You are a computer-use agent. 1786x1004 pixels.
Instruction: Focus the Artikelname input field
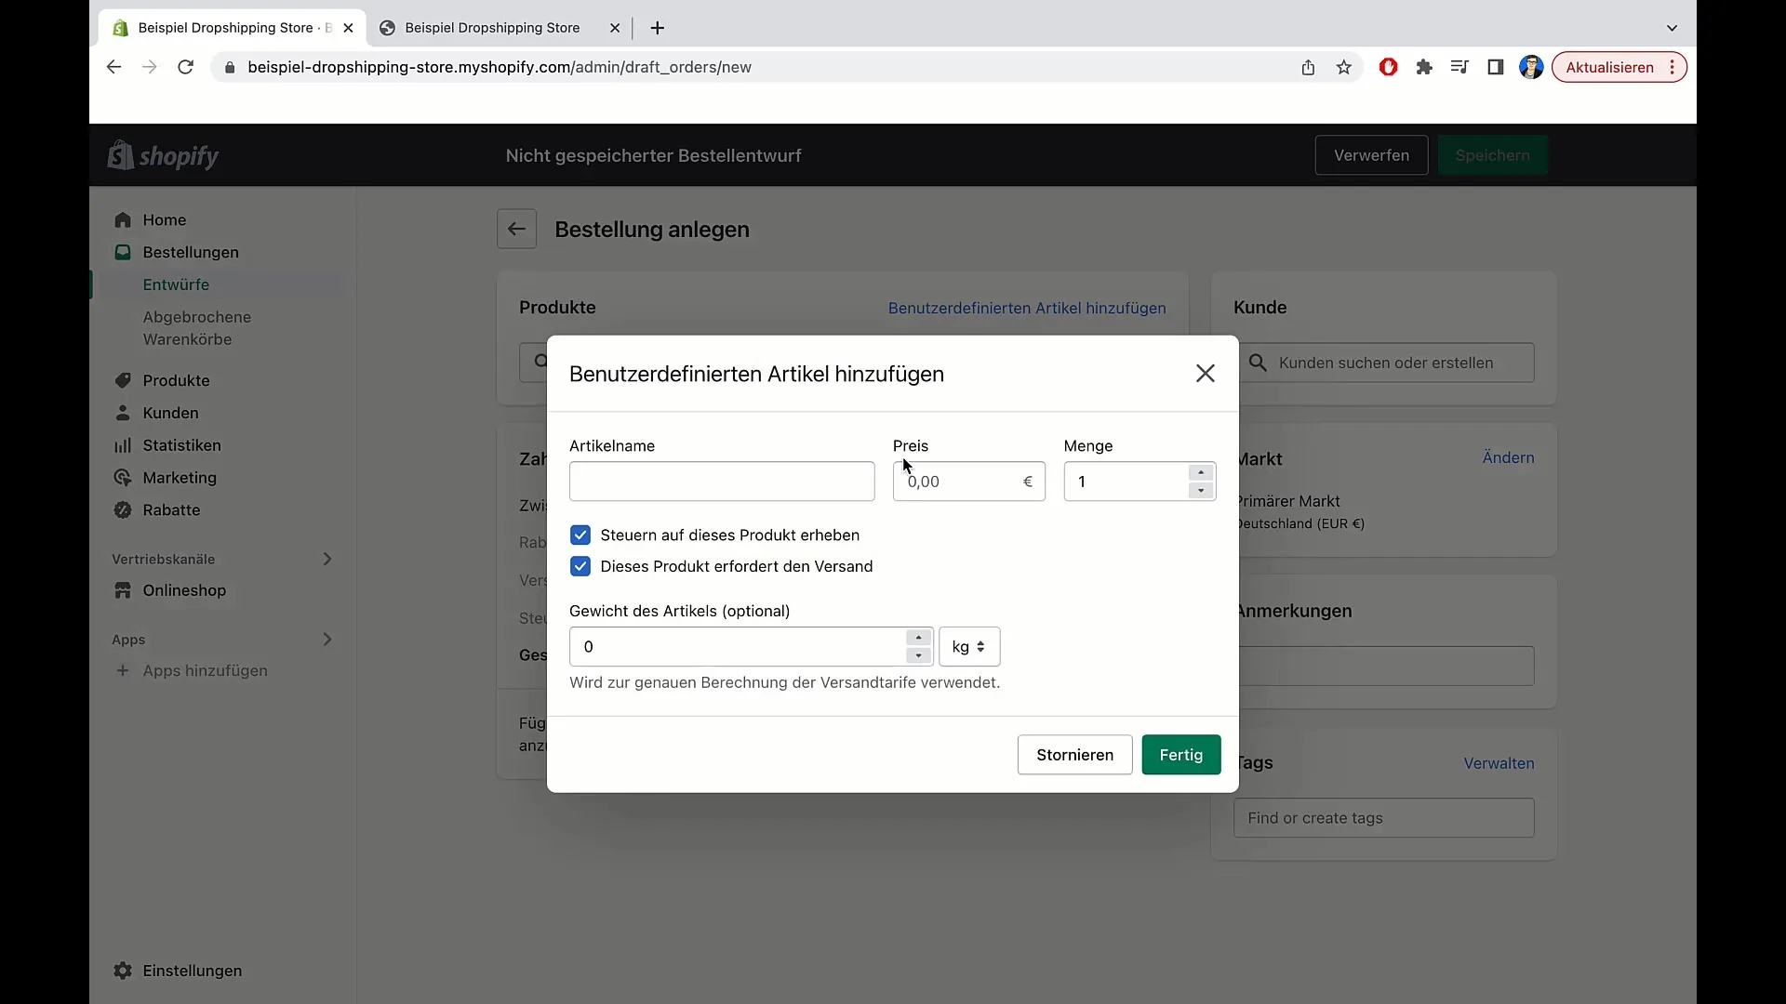tap(722, 482)
